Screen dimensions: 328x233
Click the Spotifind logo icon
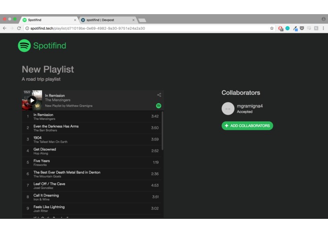point(24,46)
